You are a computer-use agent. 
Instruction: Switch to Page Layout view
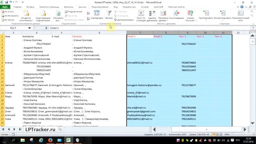[217, 134]
